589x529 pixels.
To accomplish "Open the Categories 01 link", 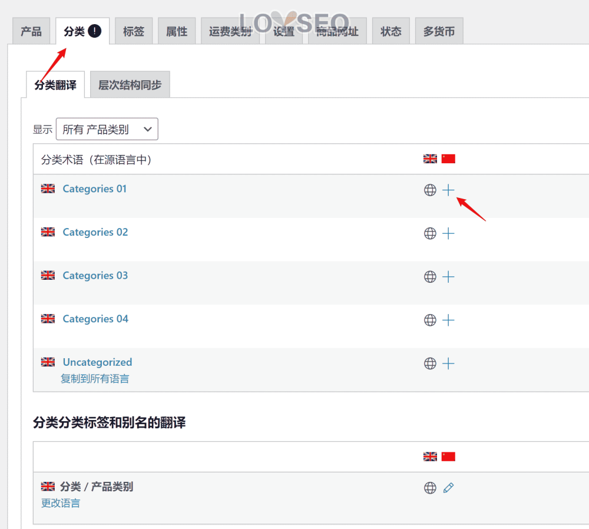I will pos(95,189).
